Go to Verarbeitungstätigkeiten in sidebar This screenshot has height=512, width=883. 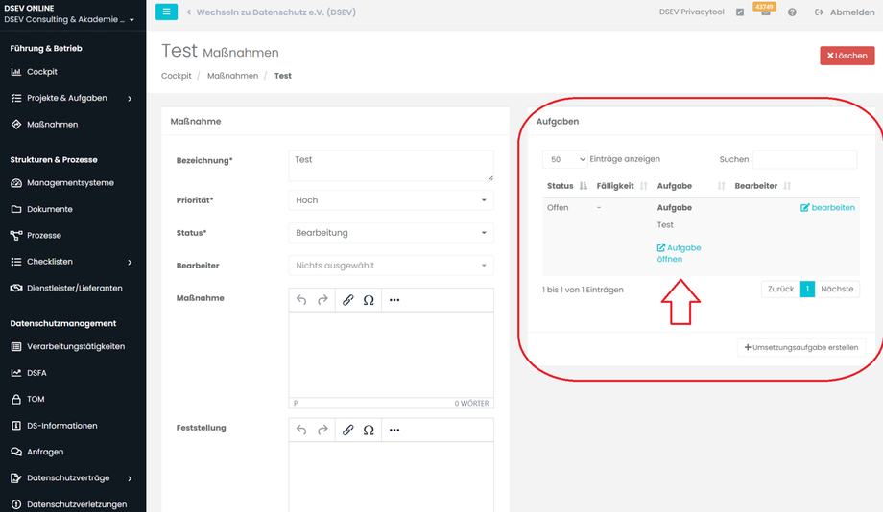[75, 346]
